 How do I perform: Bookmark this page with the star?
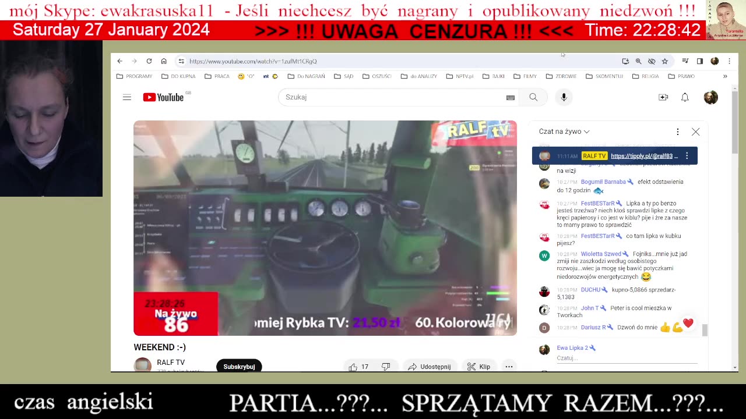point(664,61)
